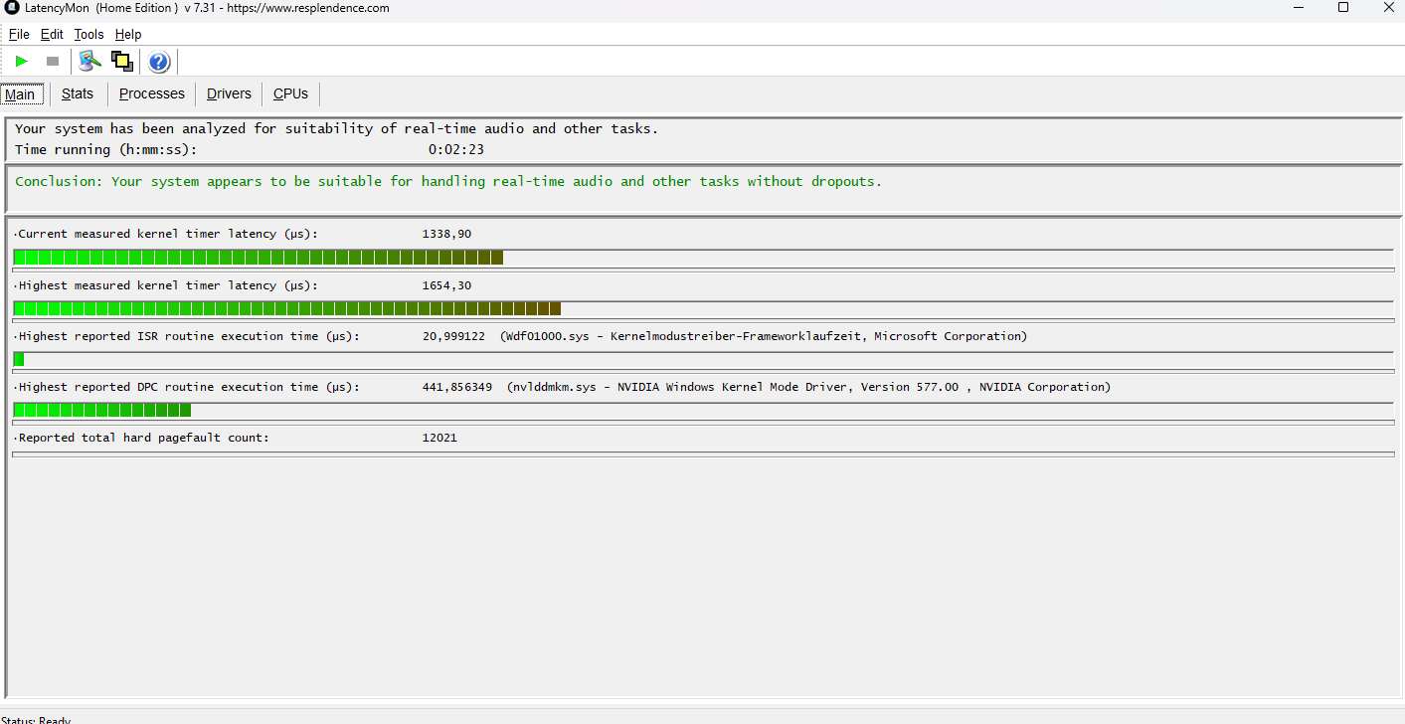1405x724 pixels.
Task: Switch to the CPUs tab
Action: (289, 93)
